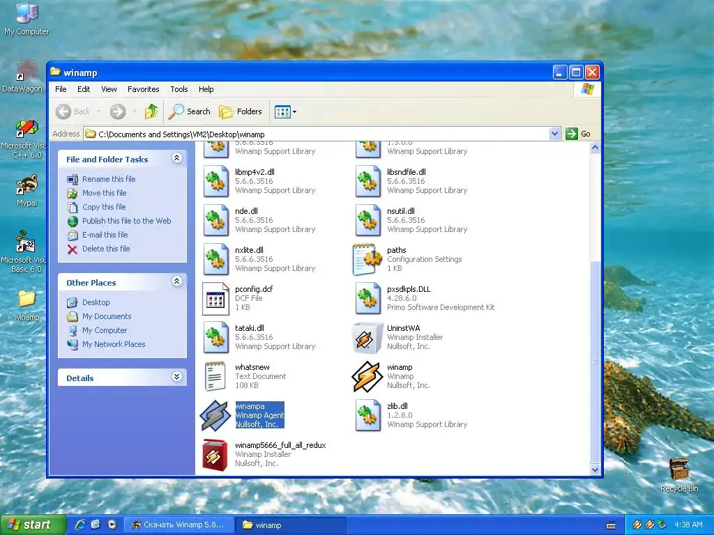Click the first Winamp tray icon
Viewport: 714px width, 535px height.
click(637, 525)
